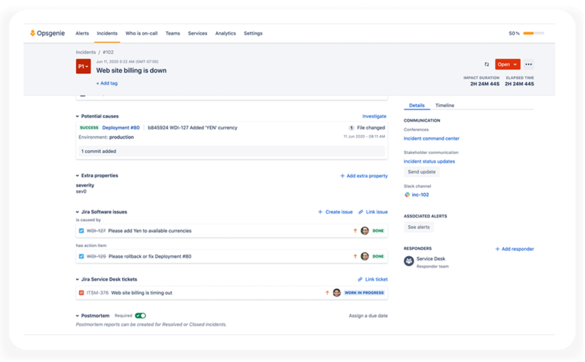Click the WDI-127 task checkbox icon
The width and height of the screenshot is (585, 362).
(x=81, y=231)
